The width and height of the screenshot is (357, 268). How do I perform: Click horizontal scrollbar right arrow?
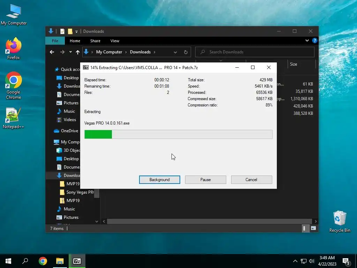coord(316,222)
